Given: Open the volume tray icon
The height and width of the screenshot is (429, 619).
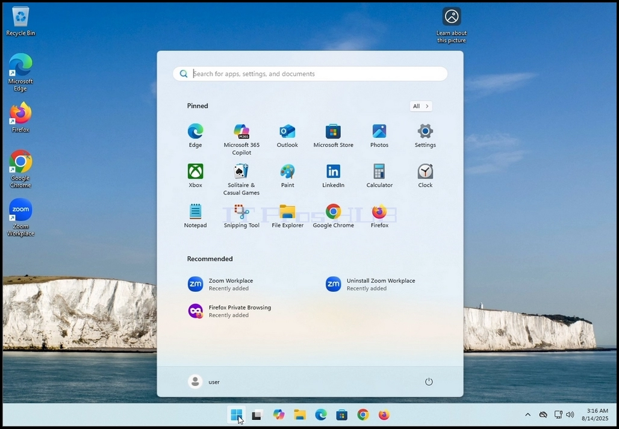Looking at the screenshot, I should point(570,415).
